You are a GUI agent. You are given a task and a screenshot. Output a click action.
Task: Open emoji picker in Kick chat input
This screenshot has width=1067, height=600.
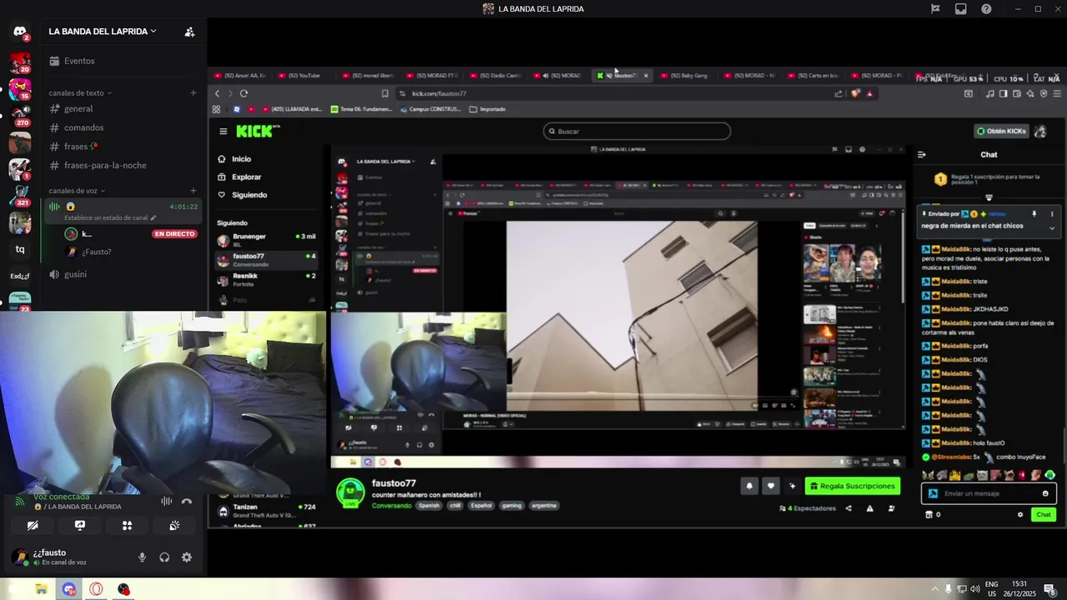(1045, 493)
